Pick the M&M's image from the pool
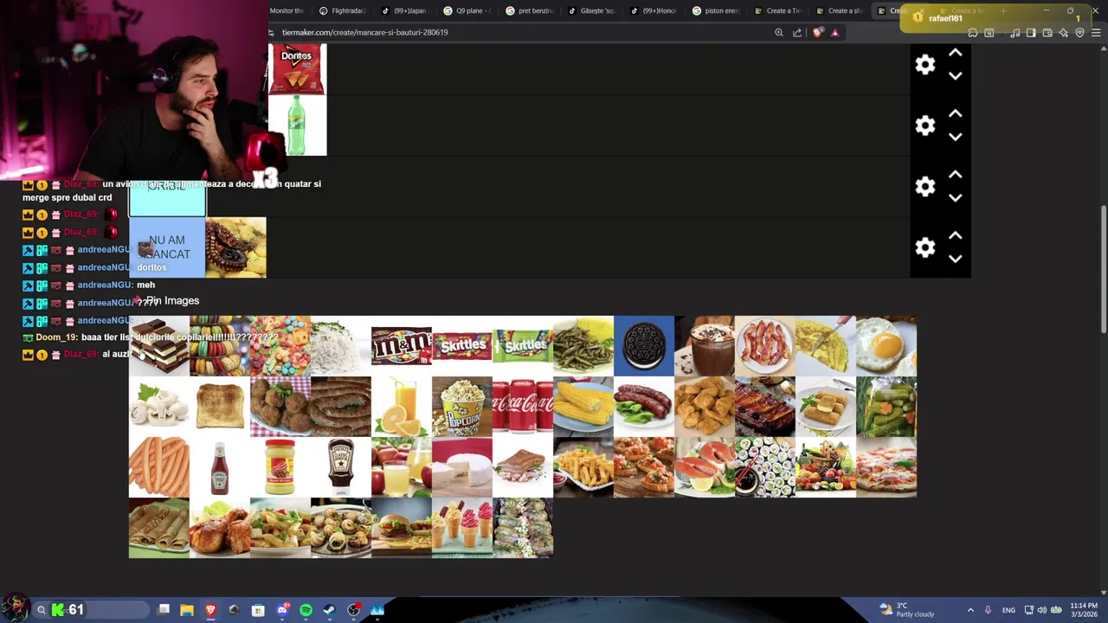The width and height of the screenshot is (1108, 623). click(x=402, y=346)
